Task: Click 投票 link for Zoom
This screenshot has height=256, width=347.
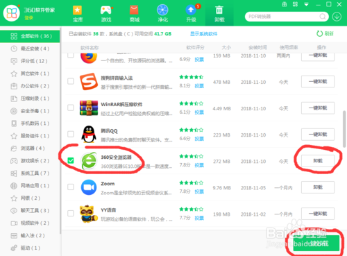Action: [x=199, y=191]
